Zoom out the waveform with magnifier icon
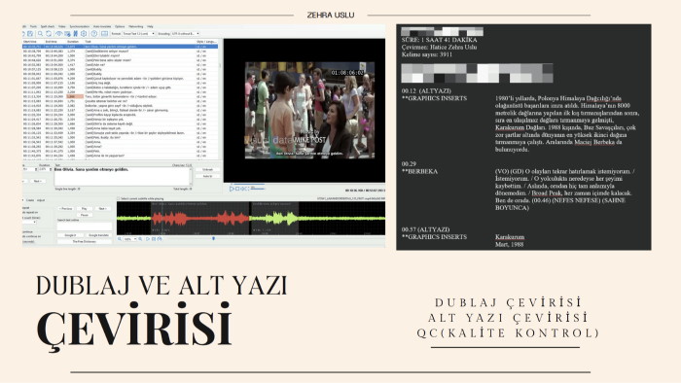 pyautogui.click(x=120, y=239)
